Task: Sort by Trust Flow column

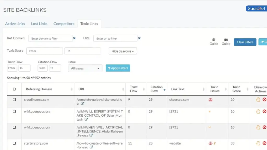Action: point(136,89)
